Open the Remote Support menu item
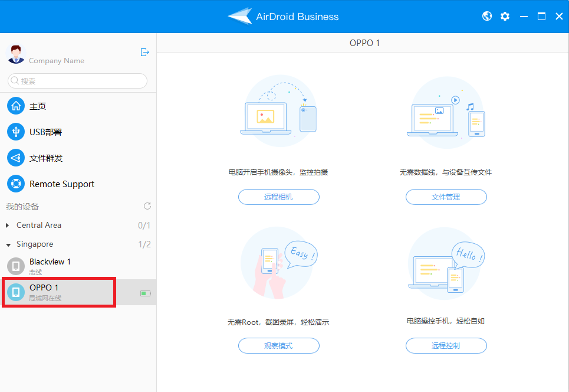Viewport: 569px width, 392px height. (x=78, y=184)
